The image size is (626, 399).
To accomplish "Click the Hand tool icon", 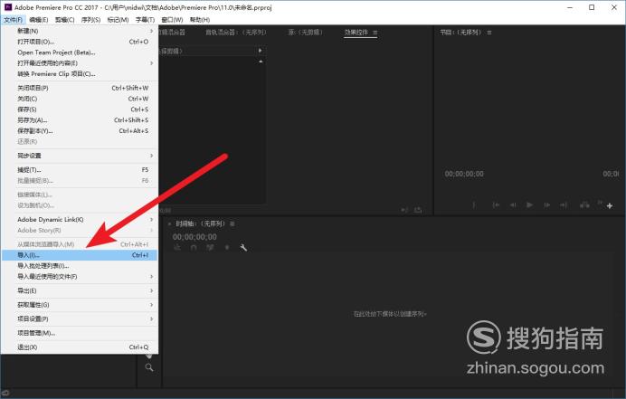I will pos(149,356).
